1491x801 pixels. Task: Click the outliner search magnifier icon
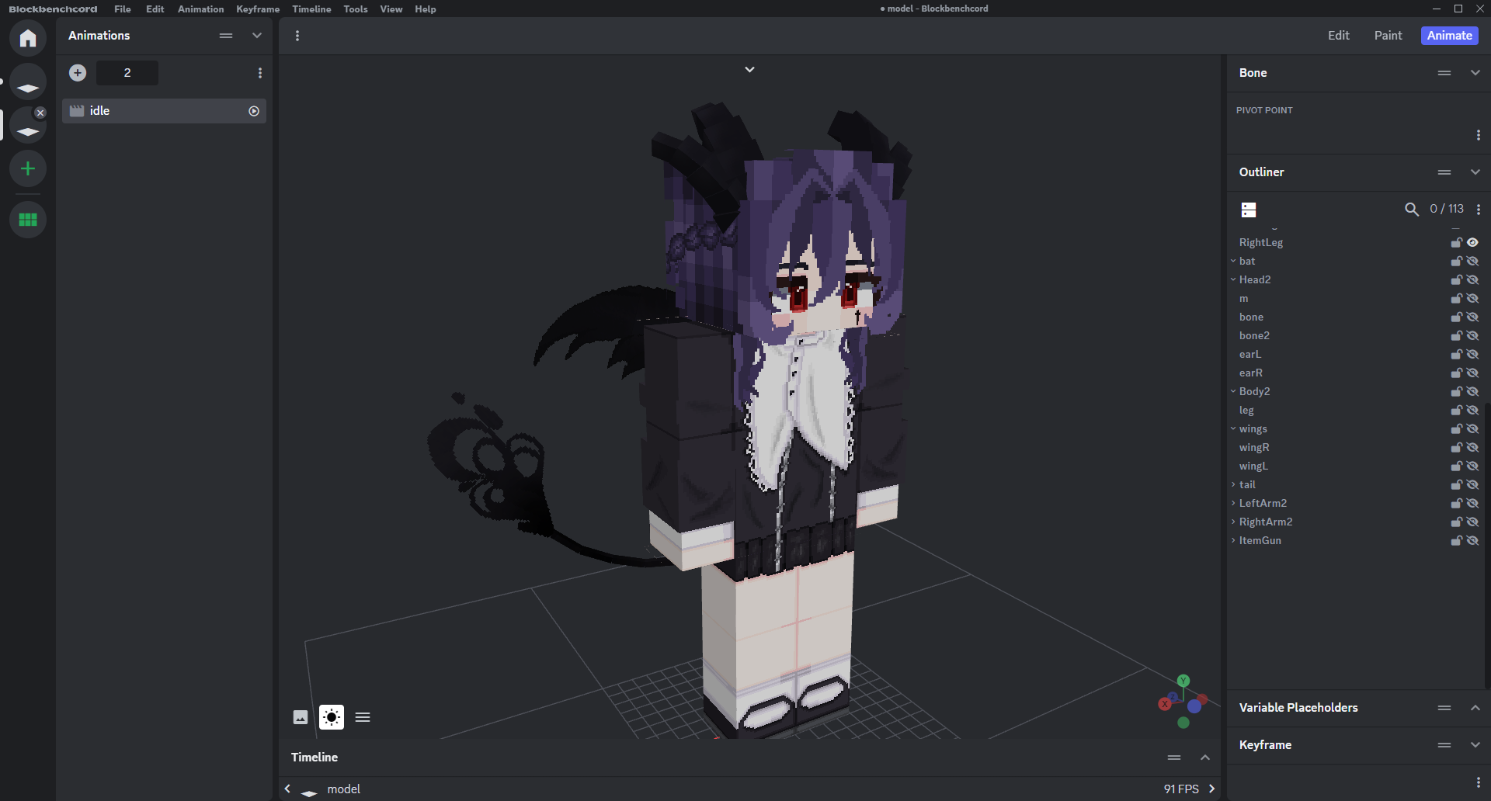(1411, 209)
